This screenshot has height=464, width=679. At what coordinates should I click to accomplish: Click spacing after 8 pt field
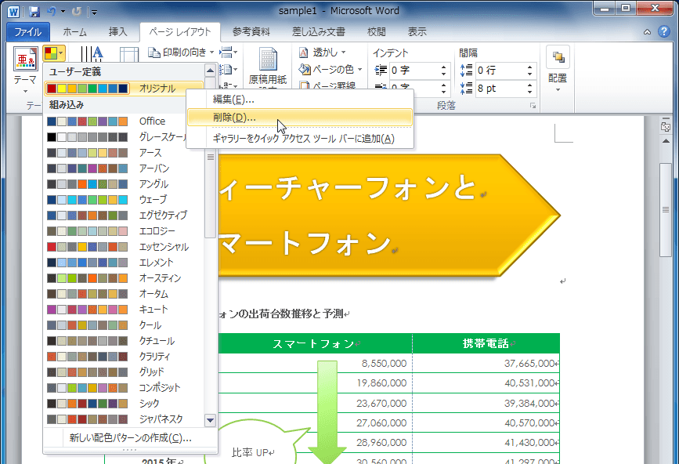pos(500,89)
